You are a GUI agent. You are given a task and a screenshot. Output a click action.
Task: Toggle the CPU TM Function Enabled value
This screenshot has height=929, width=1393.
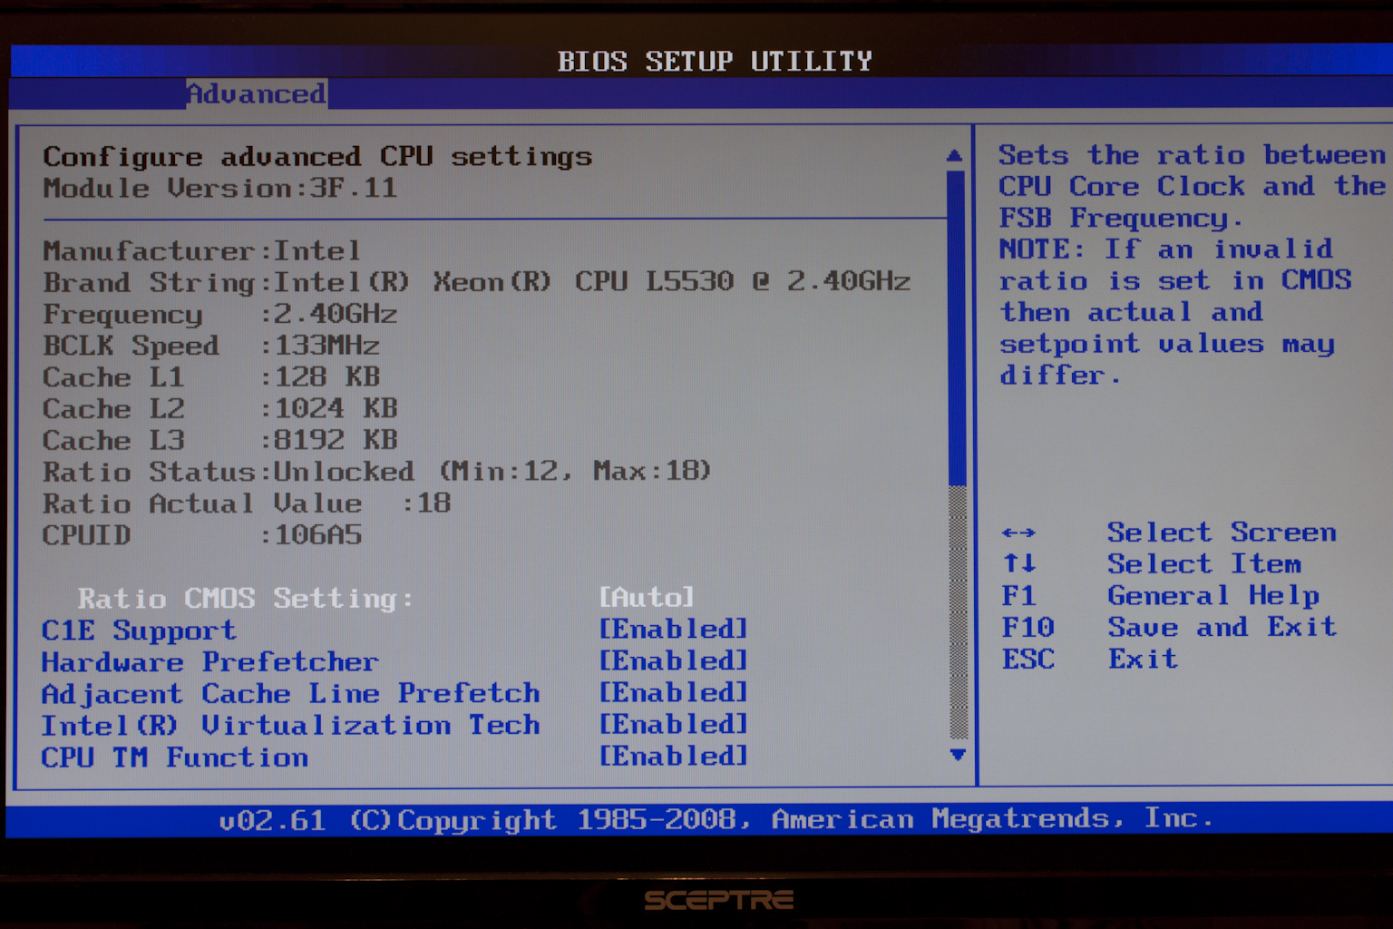click(673, 756)
